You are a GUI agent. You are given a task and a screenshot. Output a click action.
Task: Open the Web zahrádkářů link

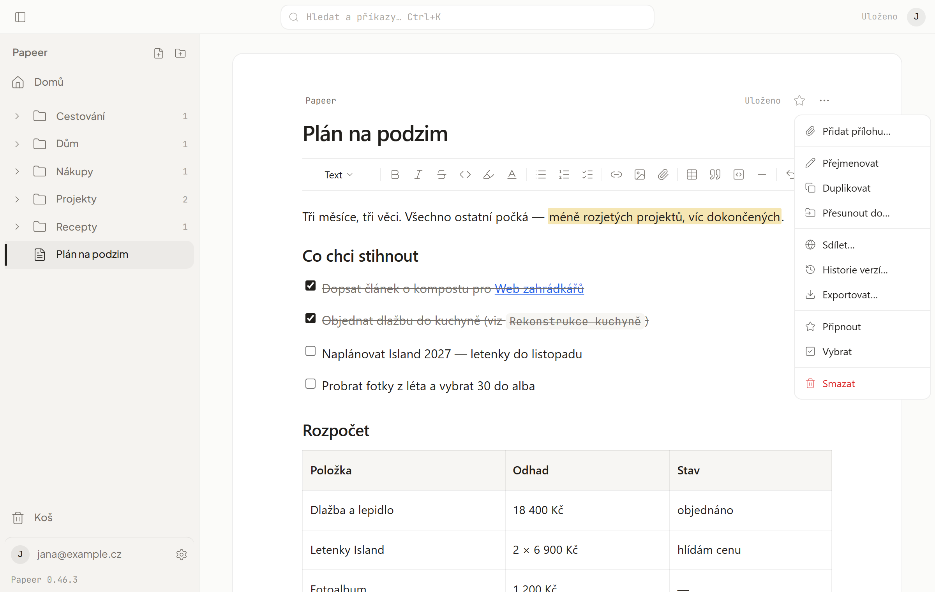pos(539,289)
